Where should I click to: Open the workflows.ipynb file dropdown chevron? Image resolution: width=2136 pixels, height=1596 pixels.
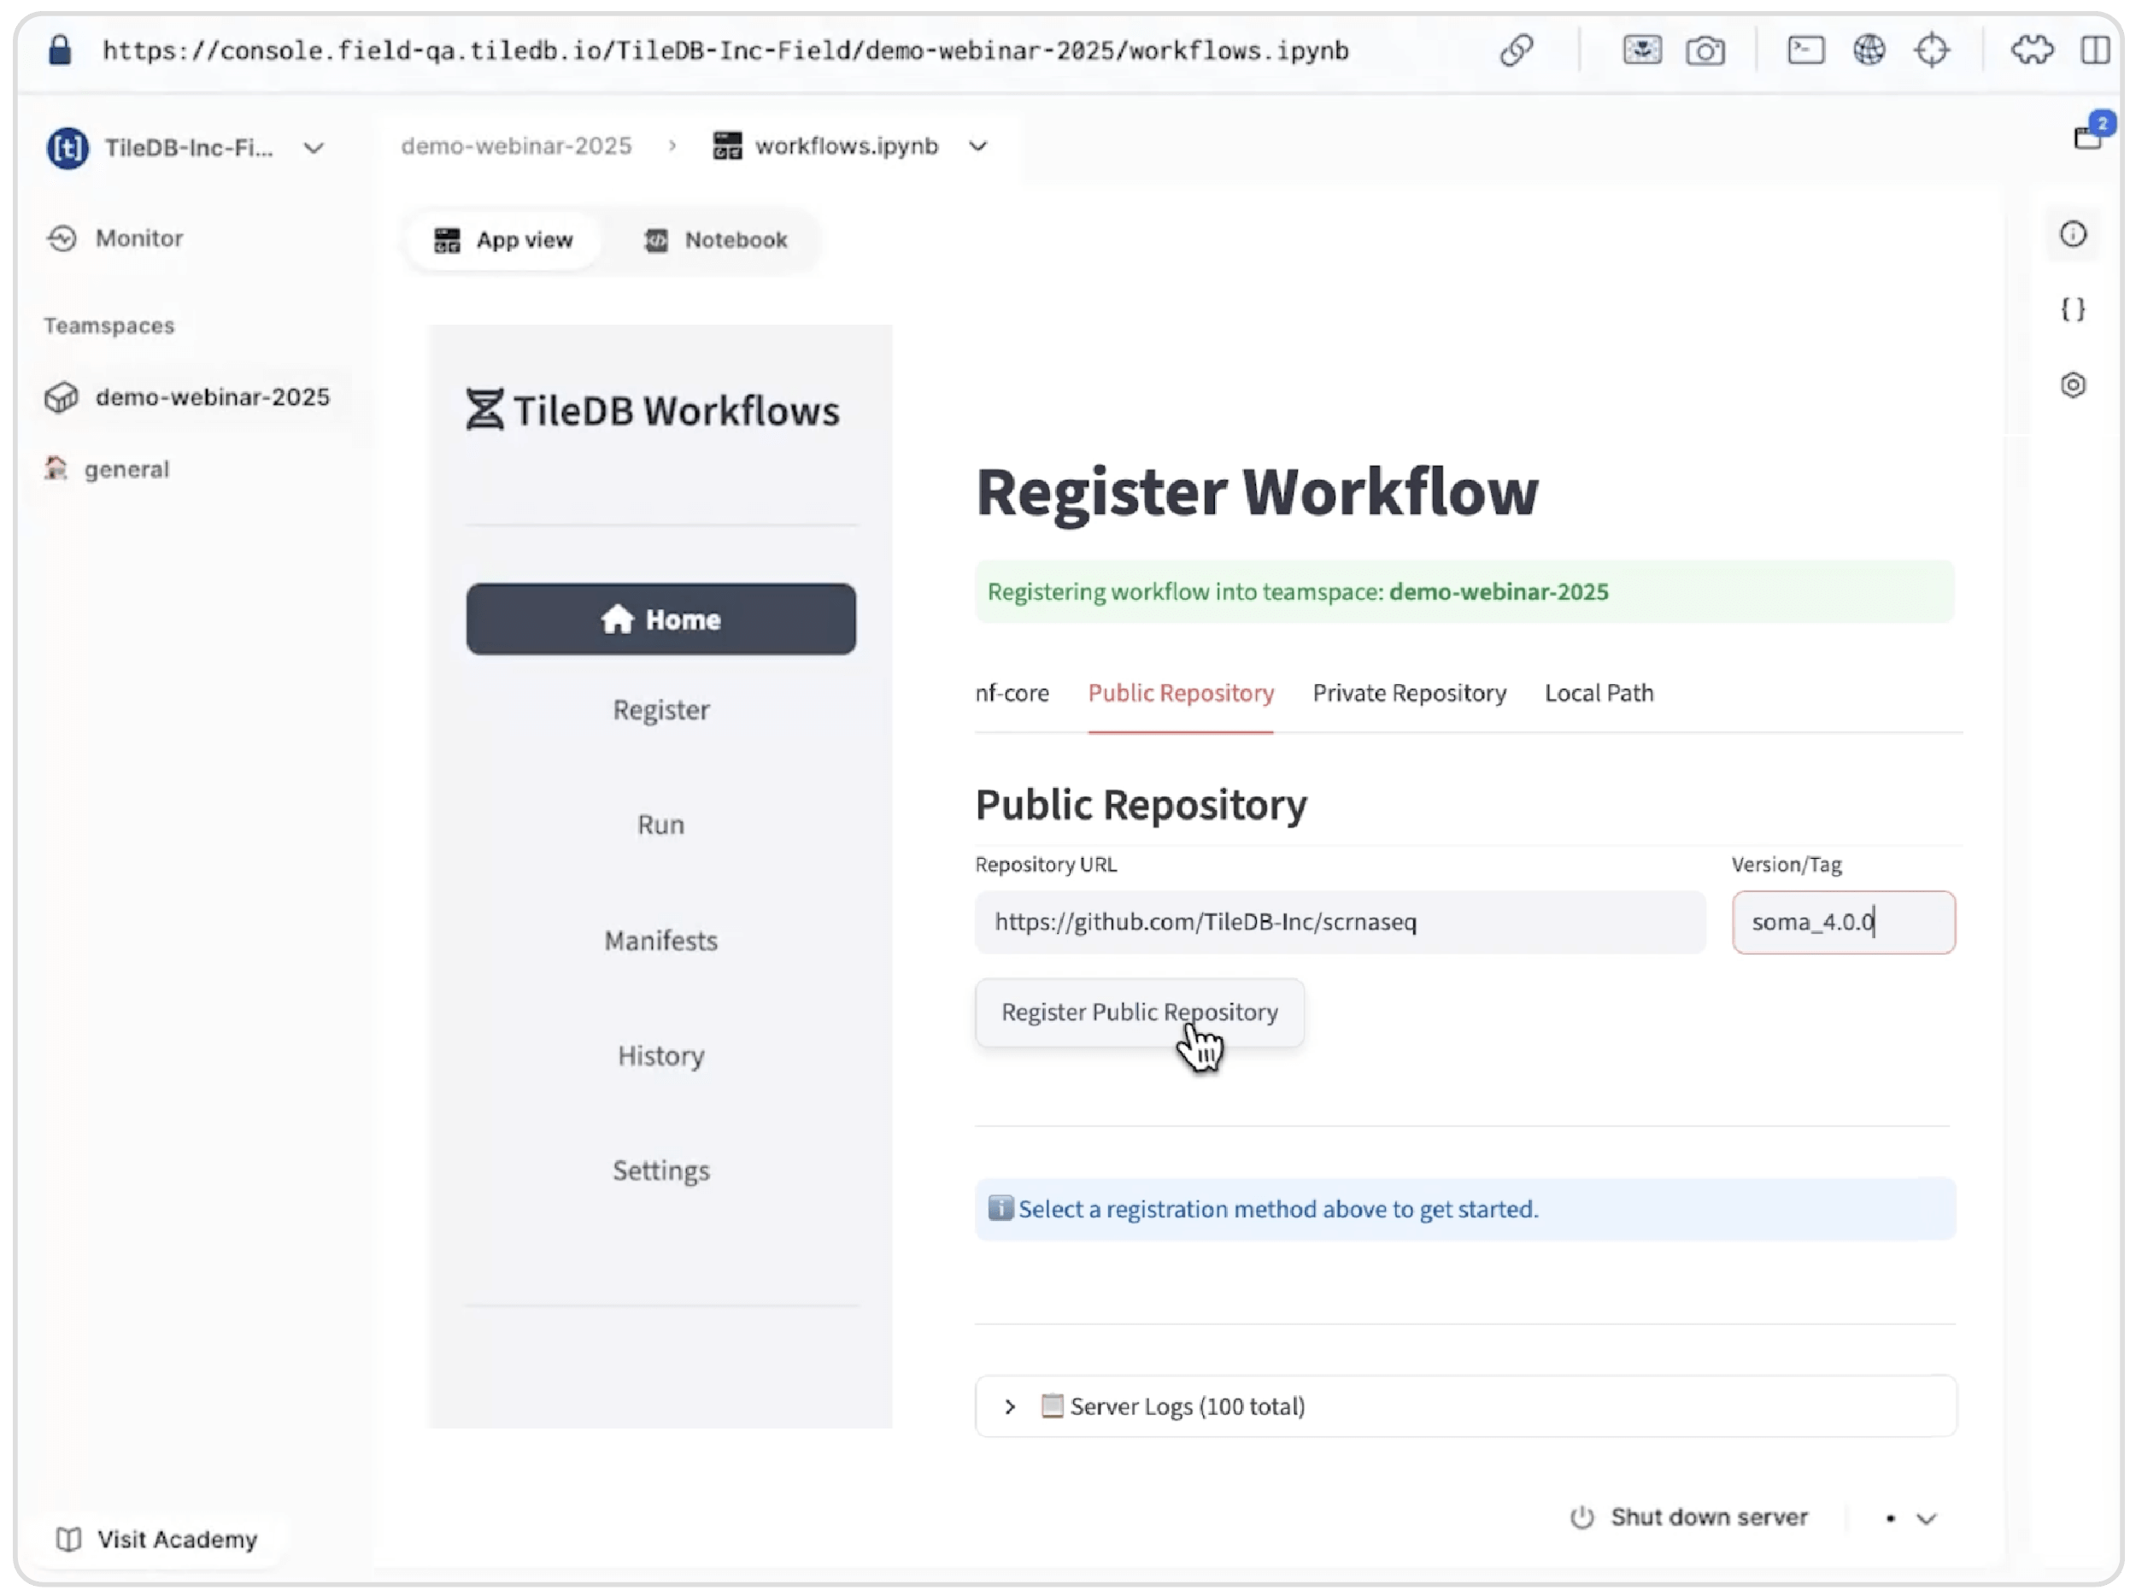(978, 146)
